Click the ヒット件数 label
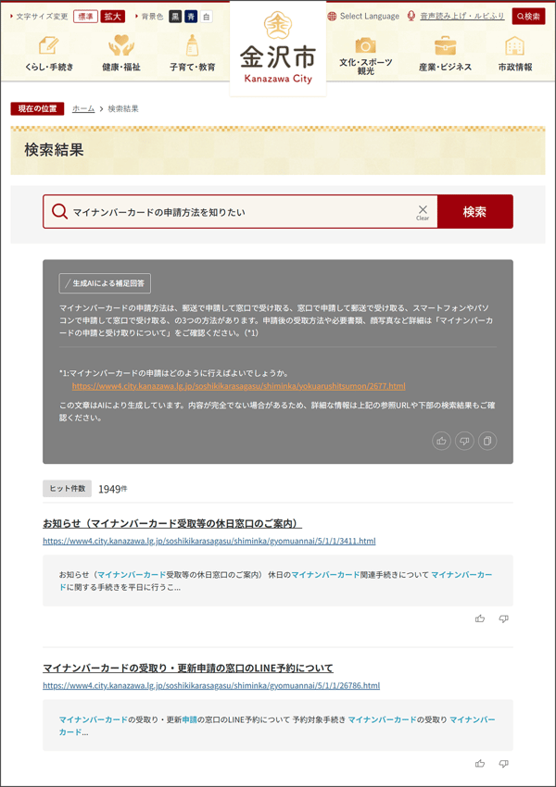 (x=68, y=488)
